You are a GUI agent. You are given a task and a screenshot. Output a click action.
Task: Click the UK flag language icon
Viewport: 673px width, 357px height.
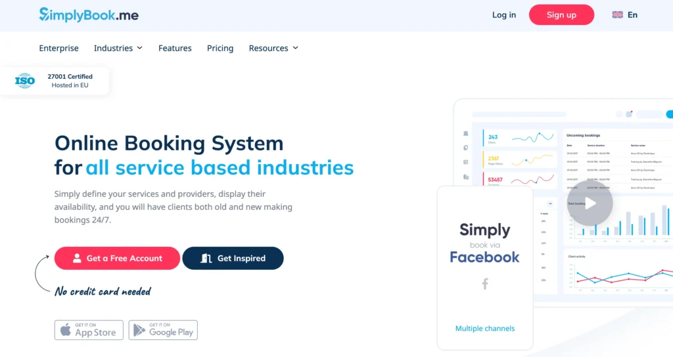617,14
